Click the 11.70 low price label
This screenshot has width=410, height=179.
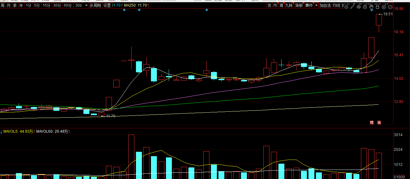click(x=111, y=116)
